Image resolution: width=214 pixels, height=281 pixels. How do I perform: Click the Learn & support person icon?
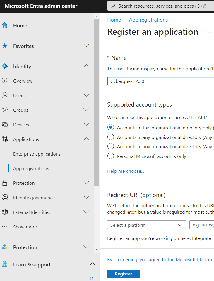(x=5, y=264)
